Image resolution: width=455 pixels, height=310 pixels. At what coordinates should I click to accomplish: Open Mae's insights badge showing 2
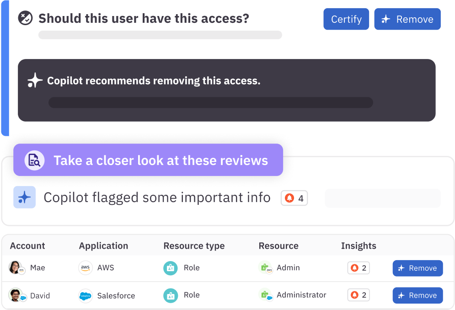pyautogui.click(x=358, y=267)
